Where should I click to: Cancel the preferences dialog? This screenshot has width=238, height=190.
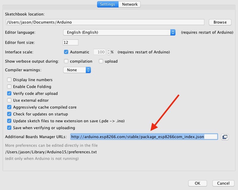click(223, 183)
